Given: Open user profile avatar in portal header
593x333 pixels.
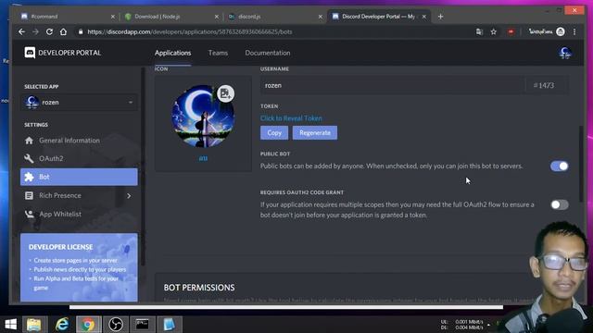Looking at the screenshot, I should point(565,53).
